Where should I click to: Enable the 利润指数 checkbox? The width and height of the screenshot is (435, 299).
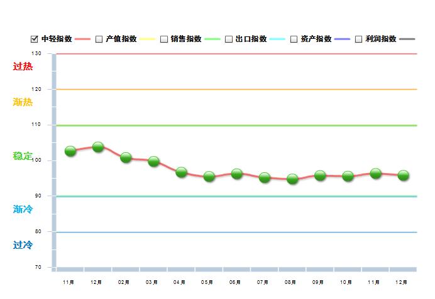coord(359,39)
